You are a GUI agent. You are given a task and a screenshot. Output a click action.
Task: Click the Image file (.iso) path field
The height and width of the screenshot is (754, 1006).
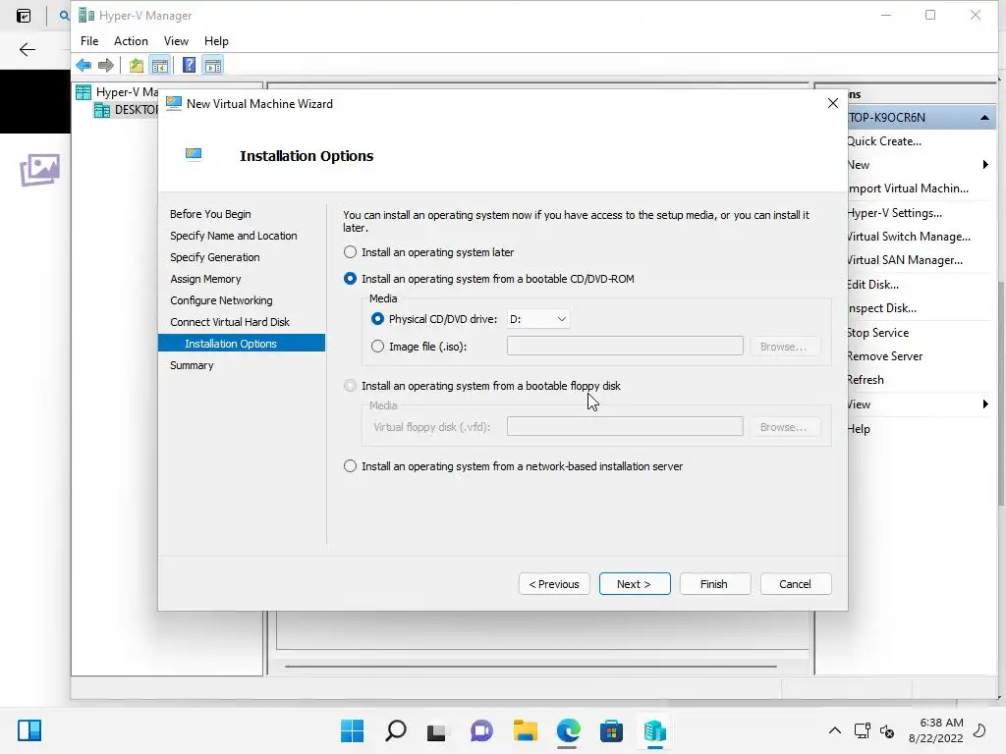point(625,347)
